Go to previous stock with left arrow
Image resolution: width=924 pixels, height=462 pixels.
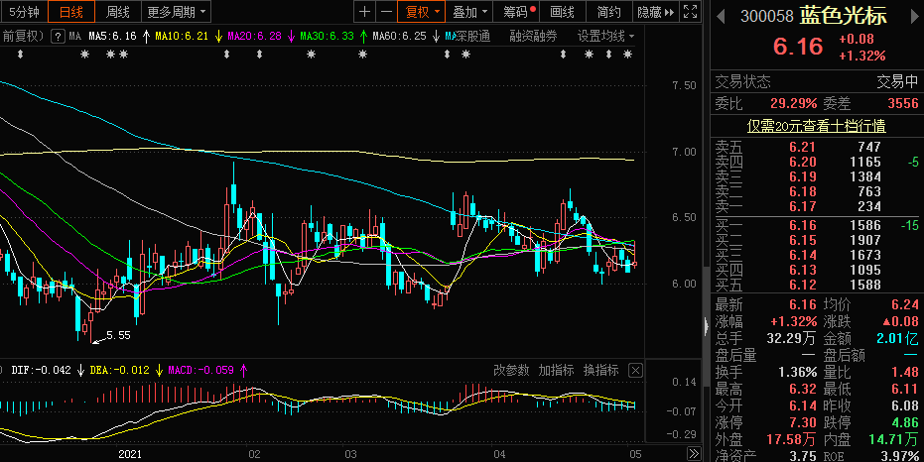point(721,17)
